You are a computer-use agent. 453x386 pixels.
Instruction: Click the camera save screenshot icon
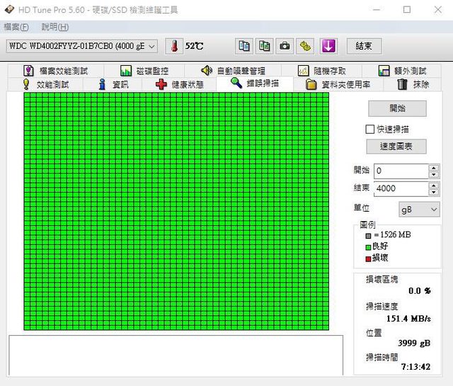click(x=285, y=46)
